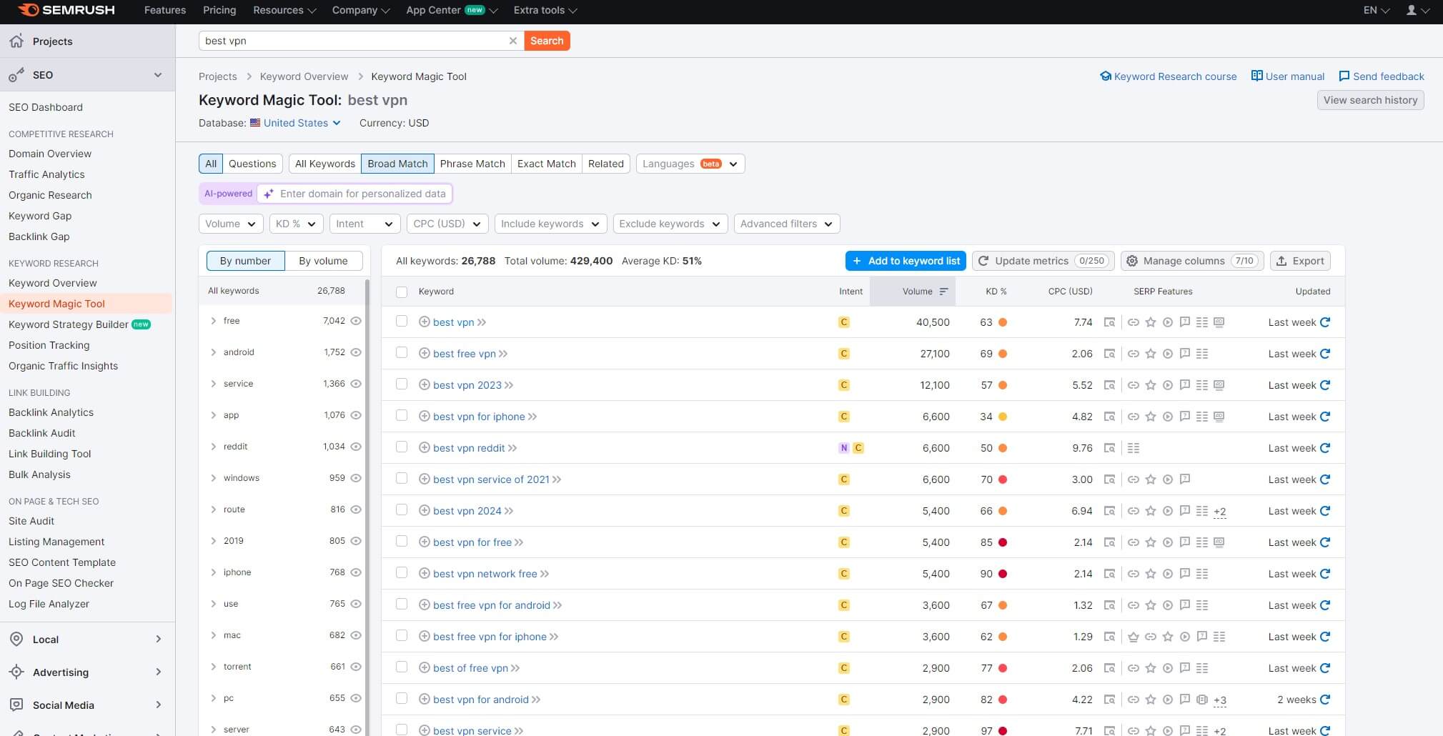The height and width of the screenshot is (736, 1443).
Task: Switch to the Questions tab
Action: (x=252, y=164)
